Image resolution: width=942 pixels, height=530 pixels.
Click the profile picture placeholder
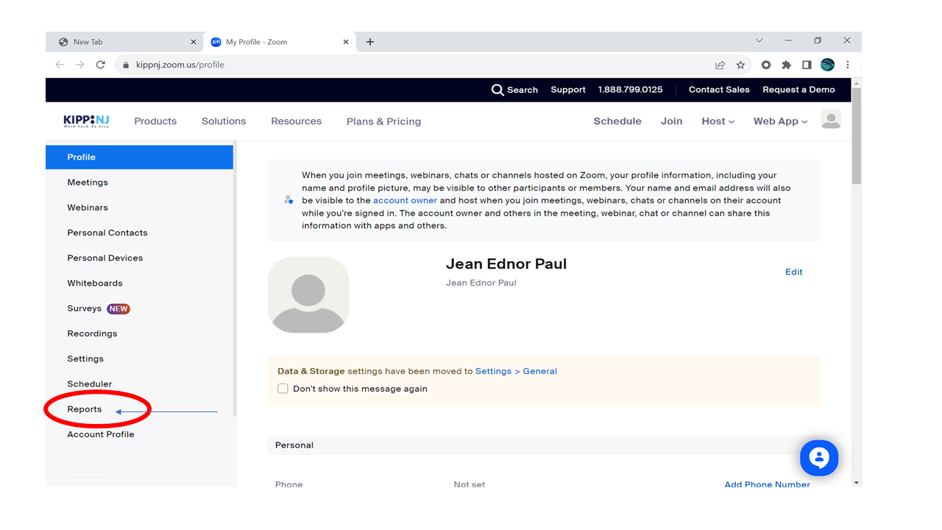tap(308, 295)
